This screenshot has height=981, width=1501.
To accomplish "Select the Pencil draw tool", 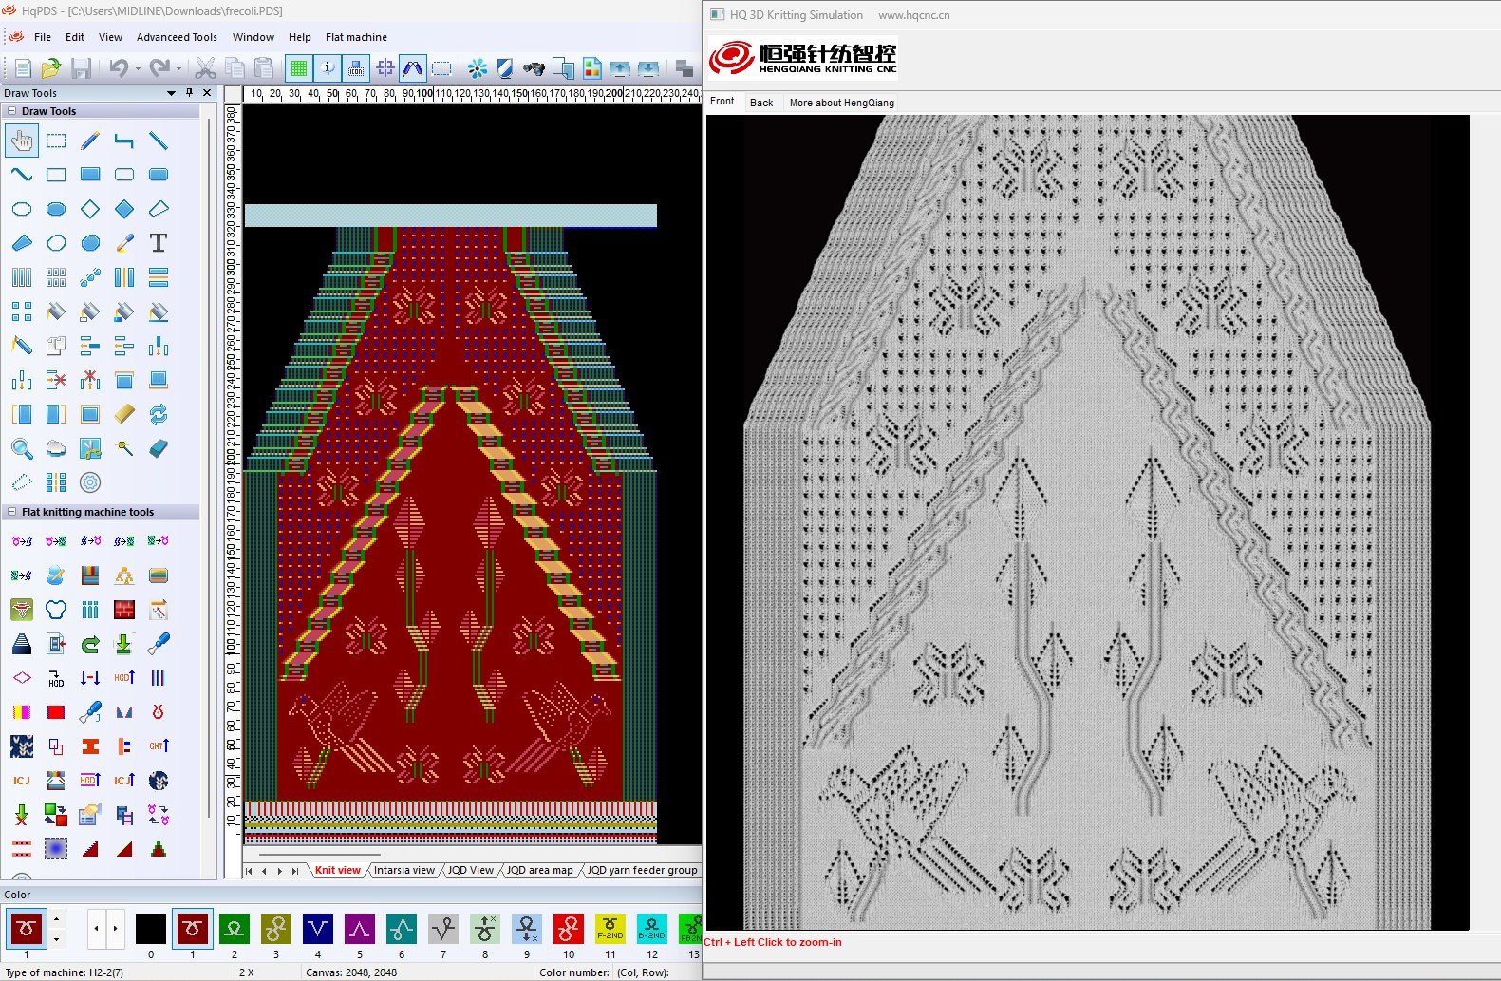I will 90,141.
